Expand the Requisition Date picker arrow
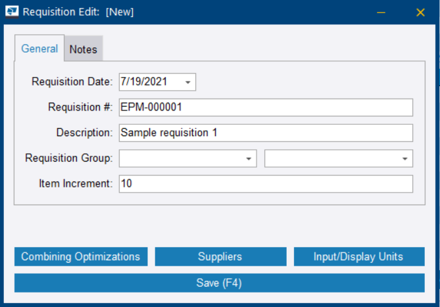The image size is (440, 307). pyautogui.click(x=187, y=82)
